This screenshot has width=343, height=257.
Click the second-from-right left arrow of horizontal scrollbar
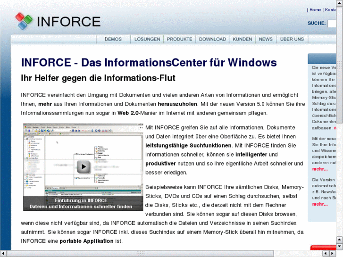click(x=326, y=254)
